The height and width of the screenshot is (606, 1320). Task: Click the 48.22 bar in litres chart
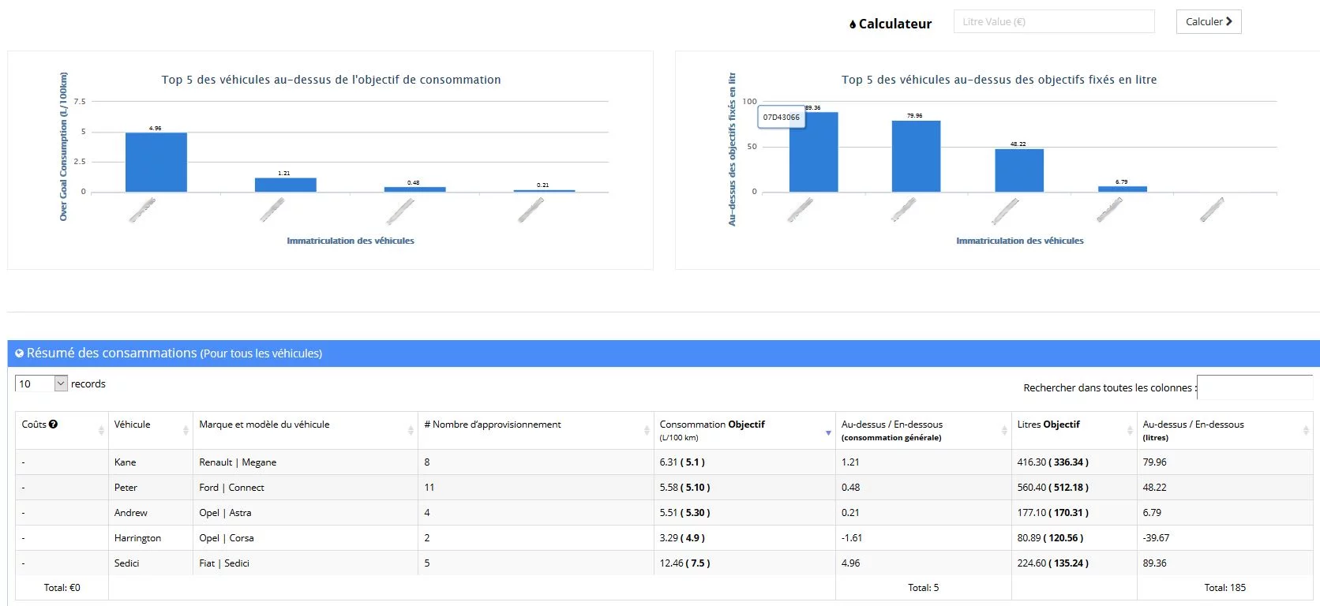[1019, 170]
